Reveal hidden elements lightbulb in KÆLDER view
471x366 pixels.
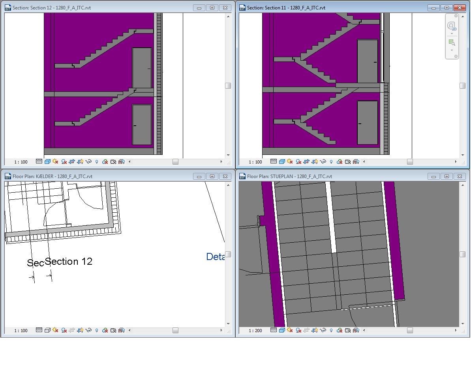point(97,330)
